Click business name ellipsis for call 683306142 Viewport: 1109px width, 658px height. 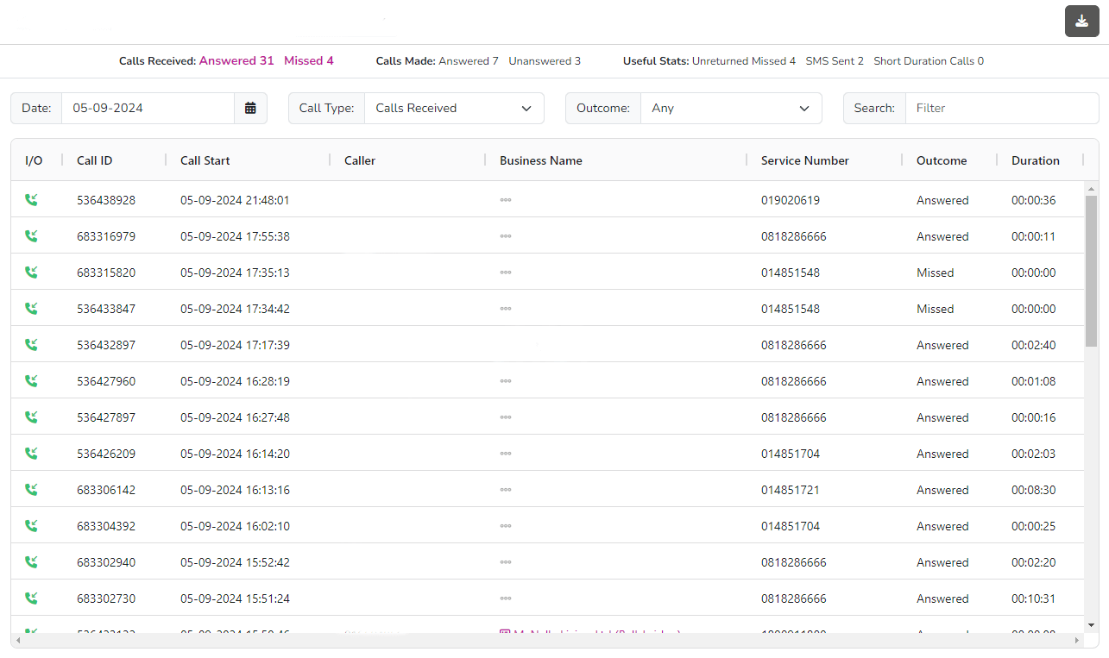tap(506, 490)
